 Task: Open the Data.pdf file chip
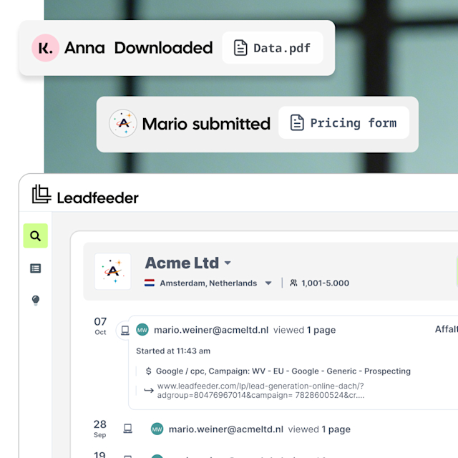[273, 48]
